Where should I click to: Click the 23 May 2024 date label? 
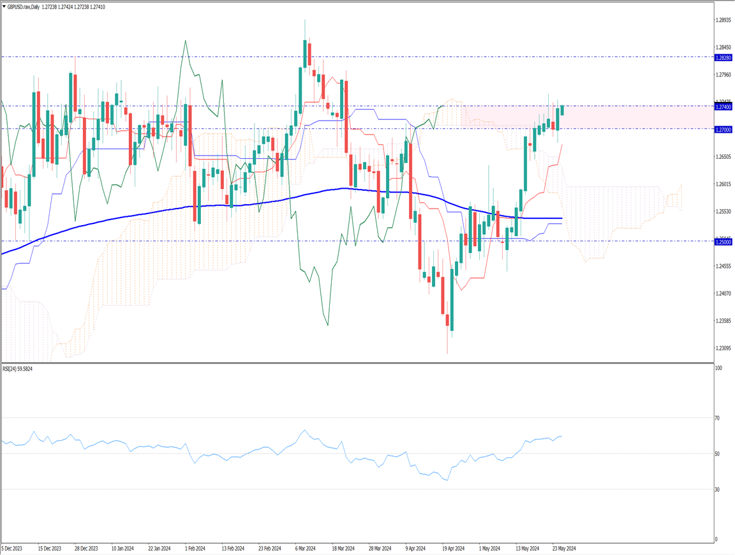(563, 548)
